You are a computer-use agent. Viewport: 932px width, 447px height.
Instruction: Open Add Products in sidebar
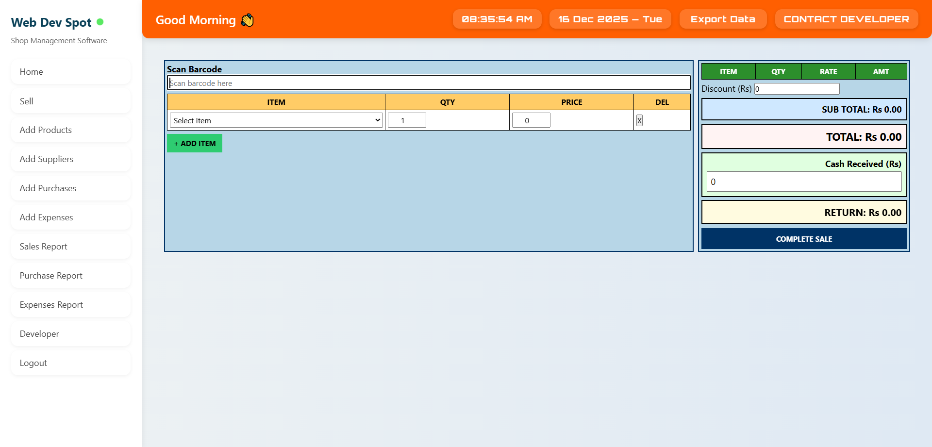tap(70, 130)
